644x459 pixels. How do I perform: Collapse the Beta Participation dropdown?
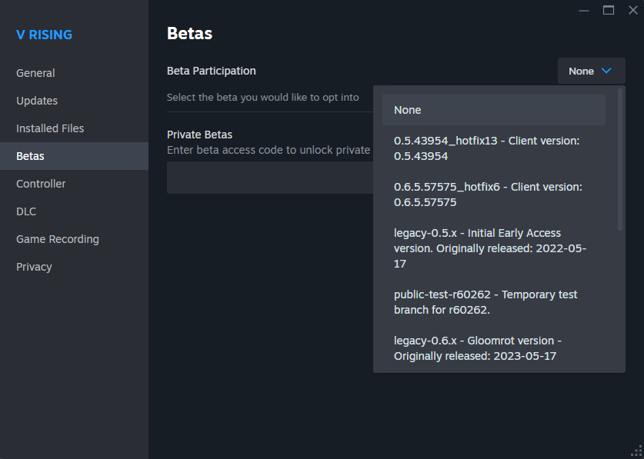point(590,71)
